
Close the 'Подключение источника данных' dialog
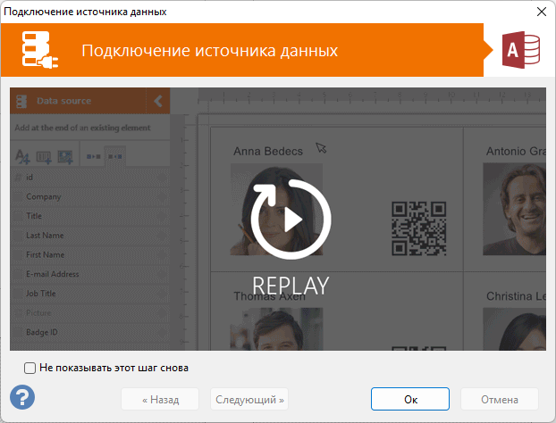coord(540,12)
